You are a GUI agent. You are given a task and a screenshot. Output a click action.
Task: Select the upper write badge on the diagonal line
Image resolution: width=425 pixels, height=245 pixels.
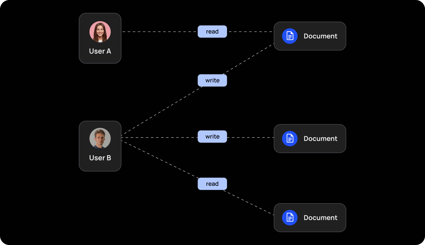click(x=212, y=80)
